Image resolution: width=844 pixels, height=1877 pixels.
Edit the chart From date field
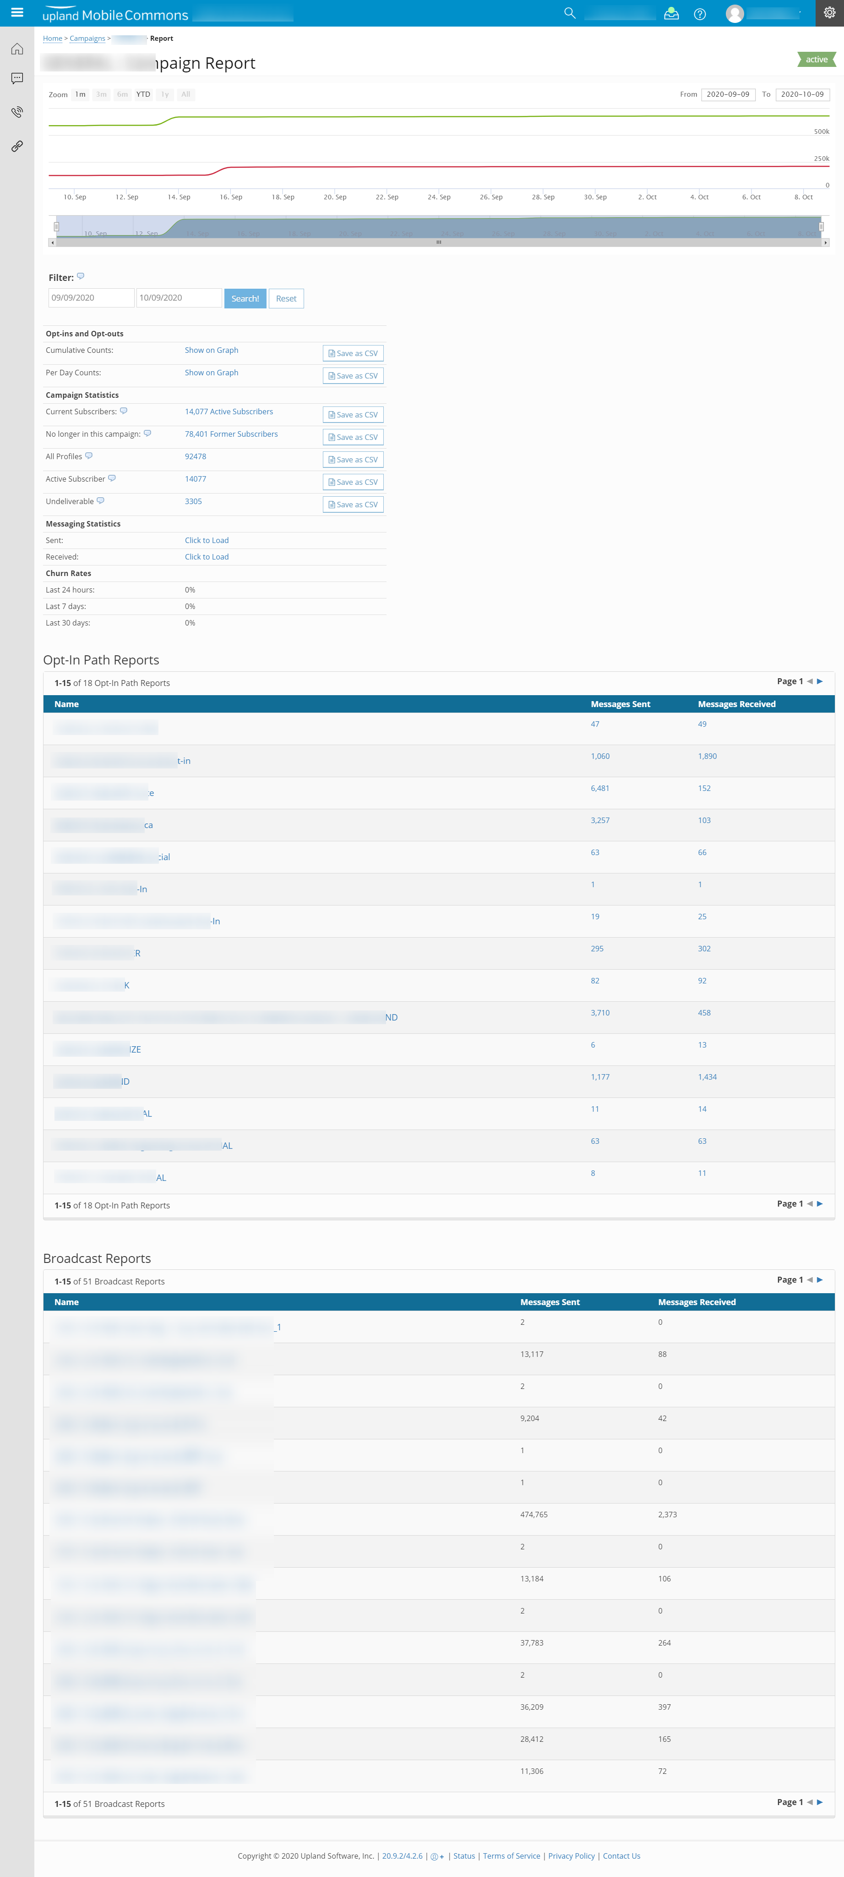(728, 95)
